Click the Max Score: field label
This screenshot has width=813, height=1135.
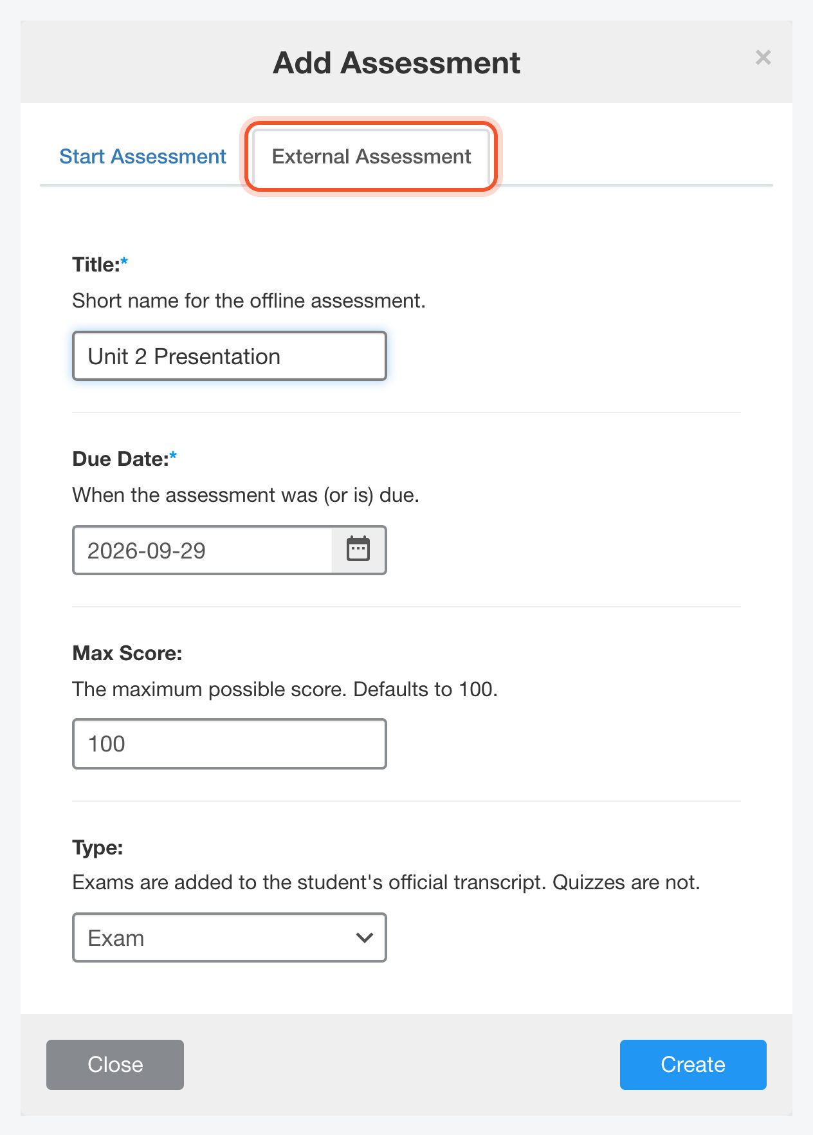[127, 653]
